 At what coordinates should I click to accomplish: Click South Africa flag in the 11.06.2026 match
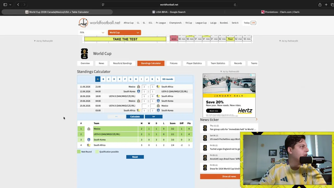pyautogui.click(x=158, y=87)
